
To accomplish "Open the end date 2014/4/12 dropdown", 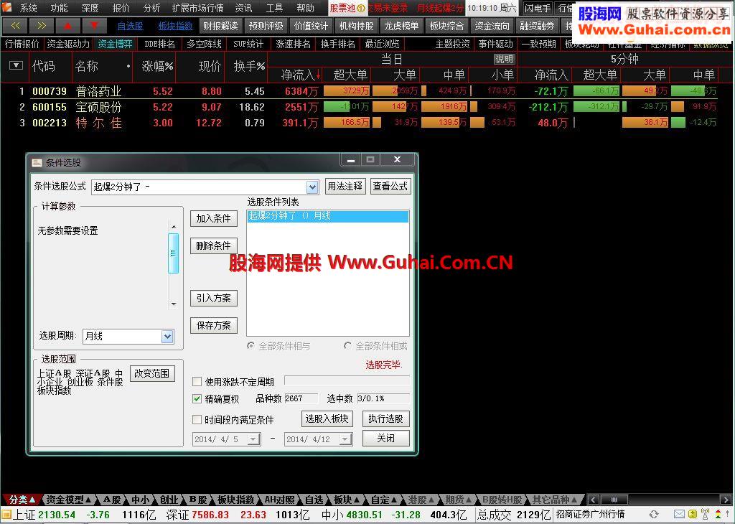I will [x=345, y=439].
